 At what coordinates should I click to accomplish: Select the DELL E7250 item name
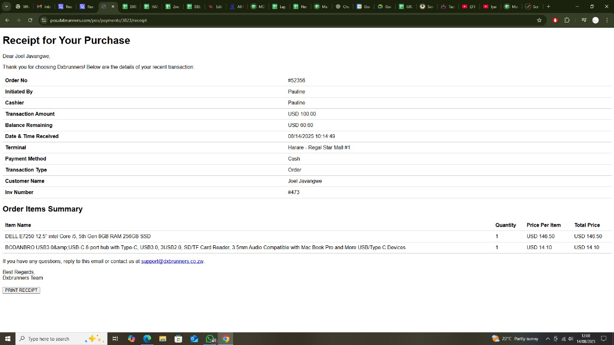78,236
